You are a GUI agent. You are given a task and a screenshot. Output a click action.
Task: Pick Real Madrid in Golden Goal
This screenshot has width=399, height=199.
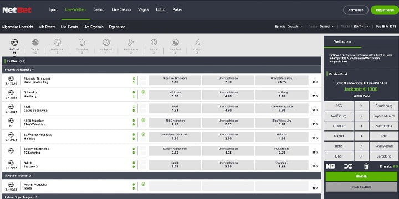[x=384, y=146]
